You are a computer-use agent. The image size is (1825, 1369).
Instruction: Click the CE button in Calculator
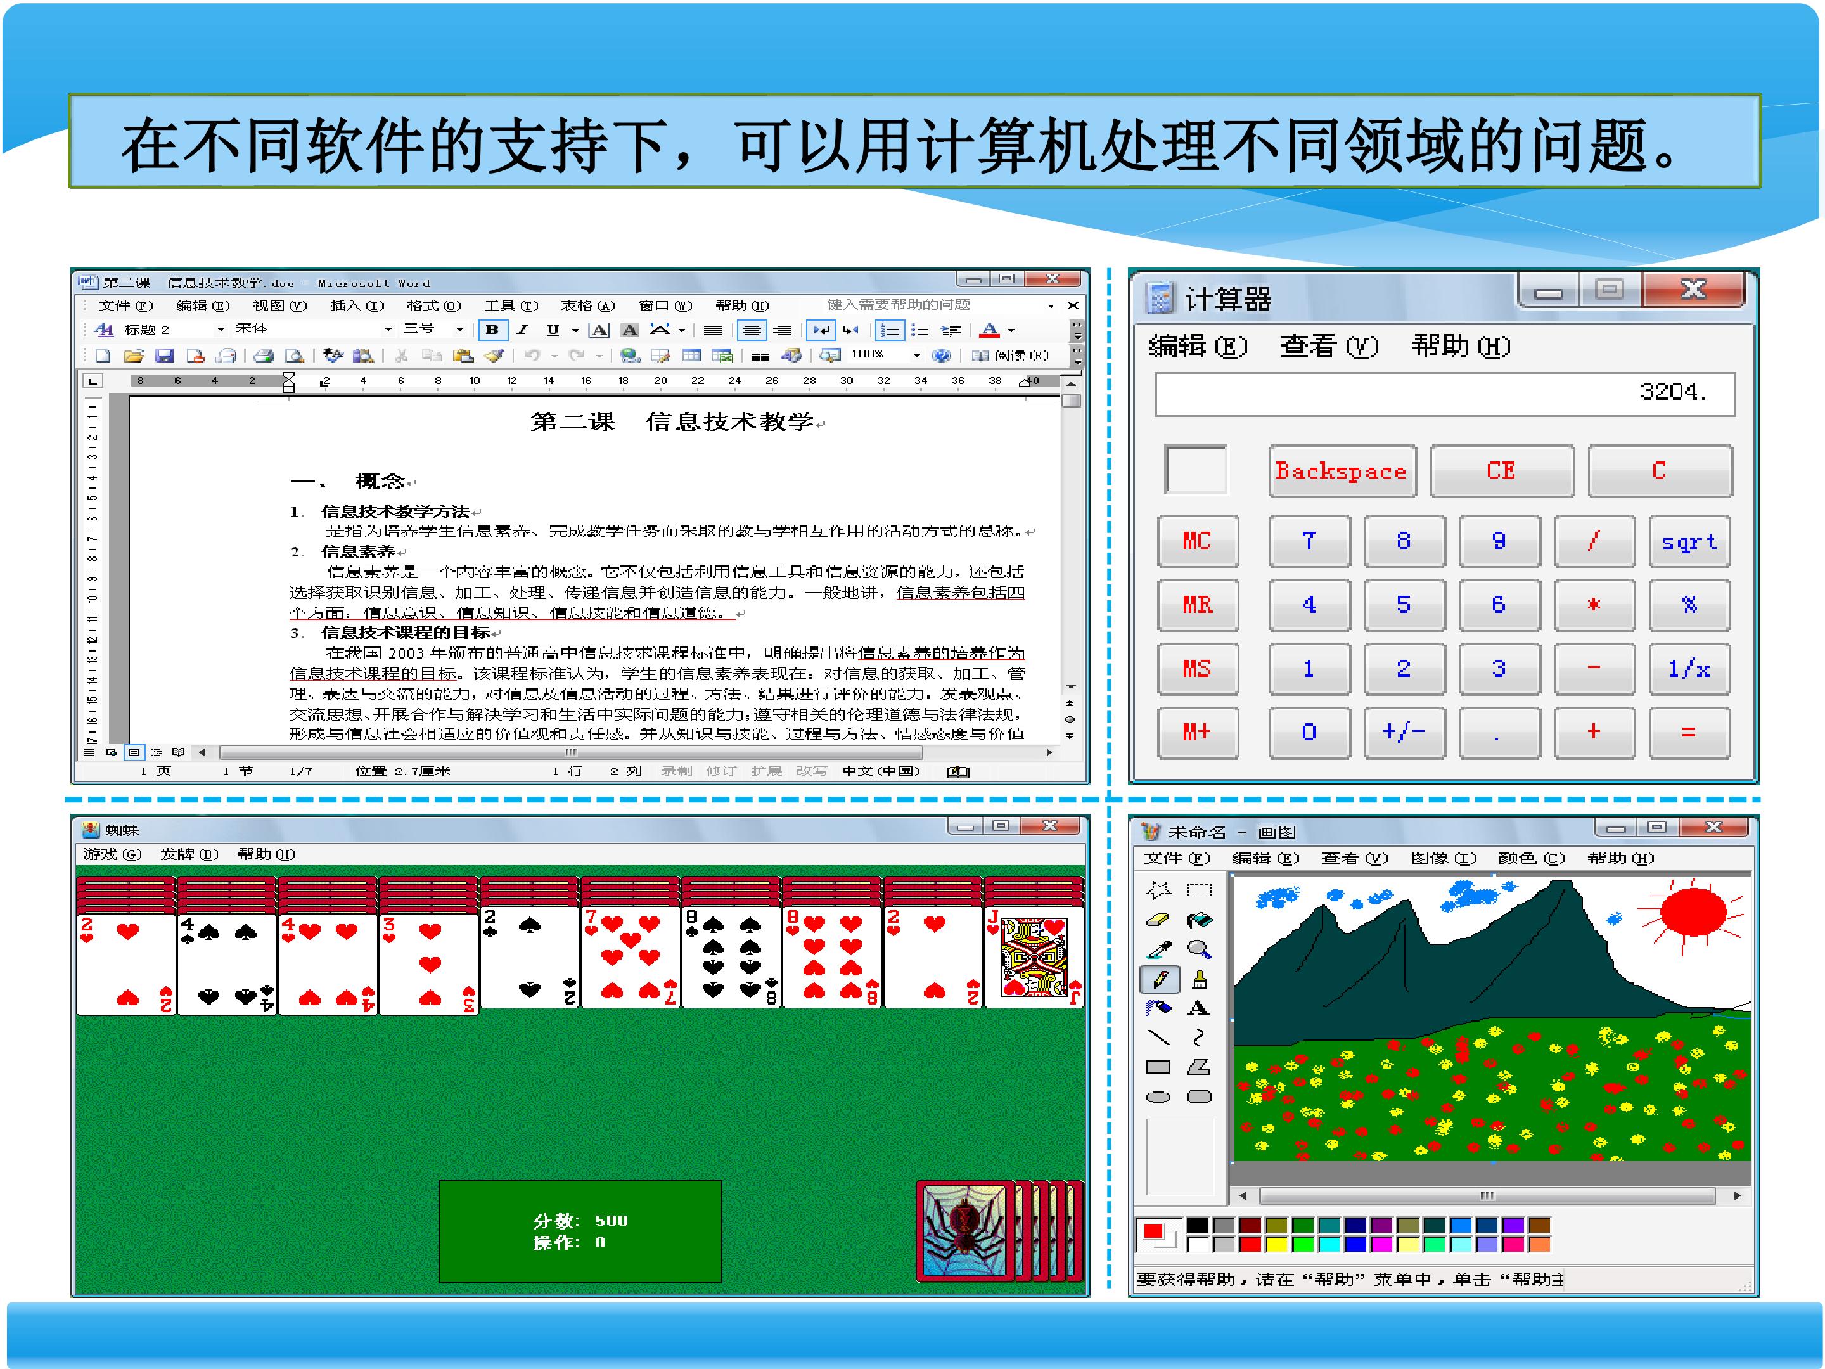pyautogui.click(x=1501, y=471)
